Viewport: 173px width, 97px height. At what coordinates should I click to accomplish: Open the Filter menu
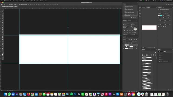(32, 1)
